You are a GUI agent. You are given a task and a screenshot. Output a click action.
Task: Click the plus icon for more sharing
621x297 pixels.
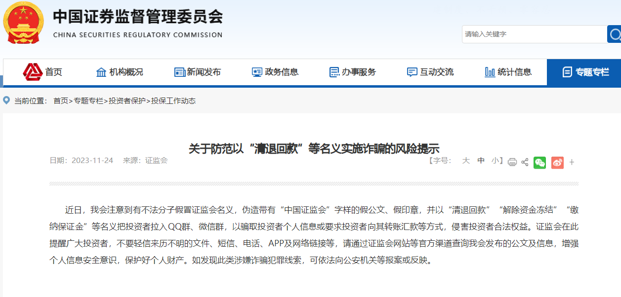point(572,162)
